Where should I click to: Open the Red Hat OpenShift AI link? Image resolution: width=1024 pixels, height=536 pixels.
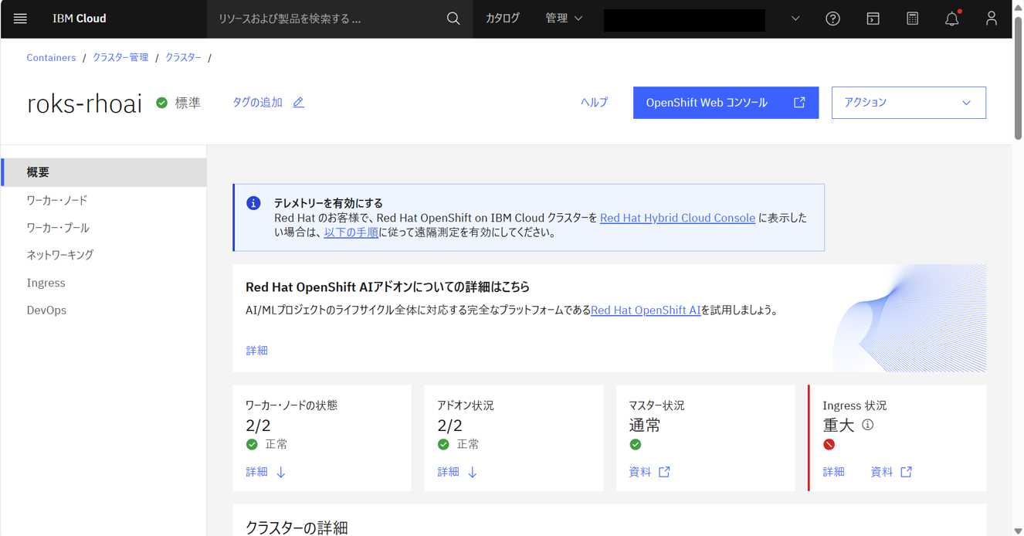coord(646,310)
